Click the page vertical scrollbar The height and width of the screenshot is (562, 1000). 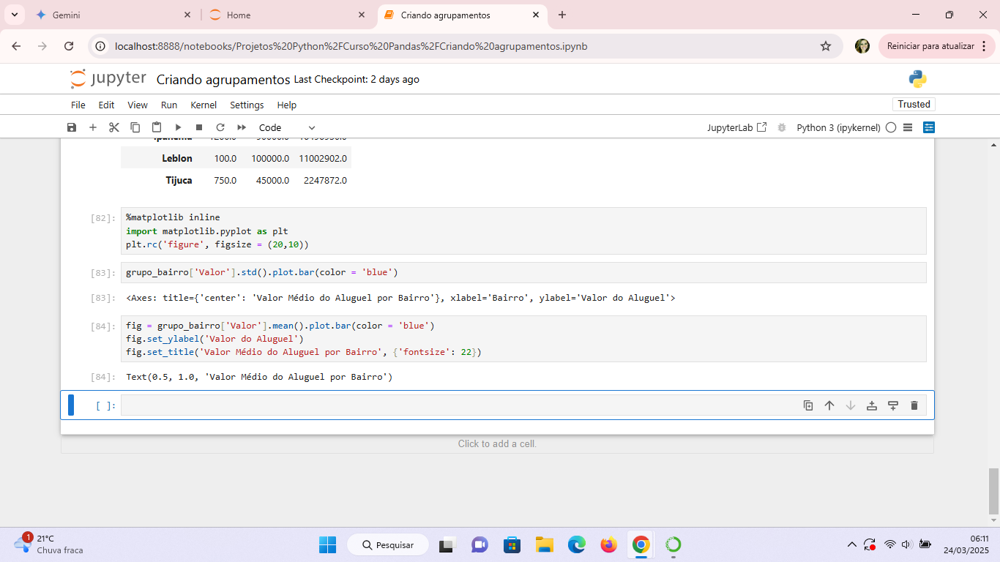pyautogui.click(x=993, y=490)
